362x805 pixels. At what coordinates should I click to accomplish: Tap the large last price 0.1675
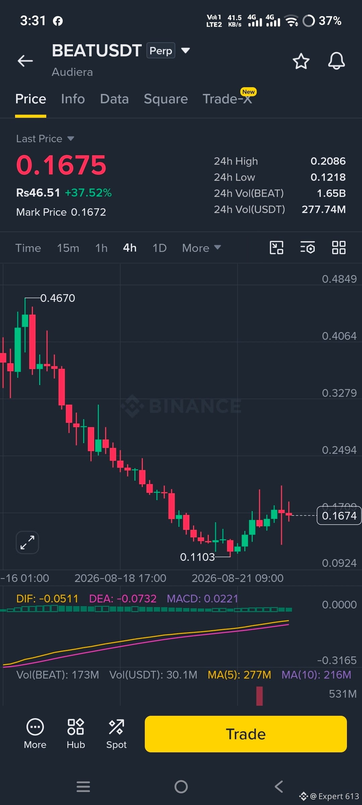pos(61,165)
